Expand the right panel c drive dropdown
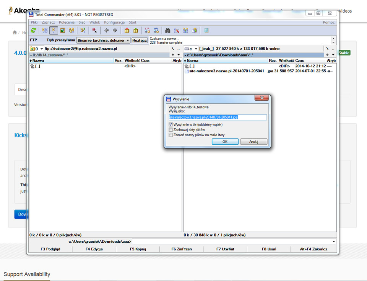Viewport: 367px width, 281px height. pyautogui.click(x=196, y=49)
